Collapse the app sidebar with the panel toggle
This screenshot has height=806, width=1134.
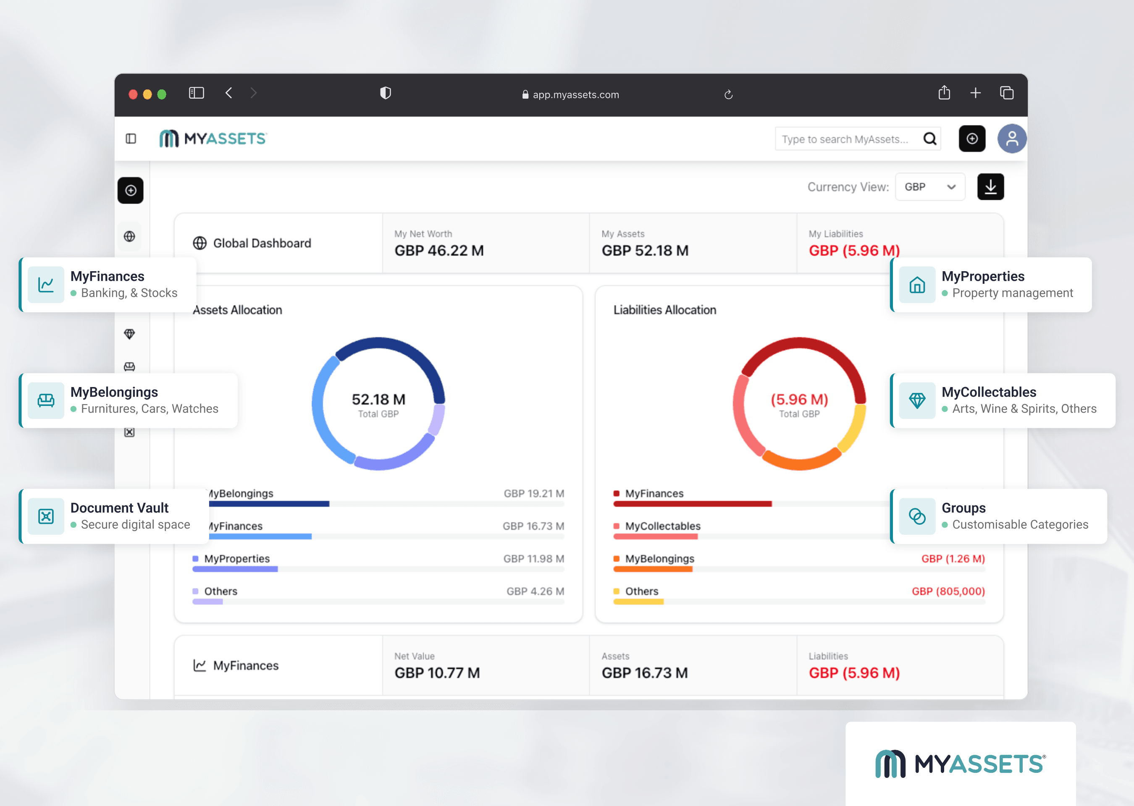131,139
